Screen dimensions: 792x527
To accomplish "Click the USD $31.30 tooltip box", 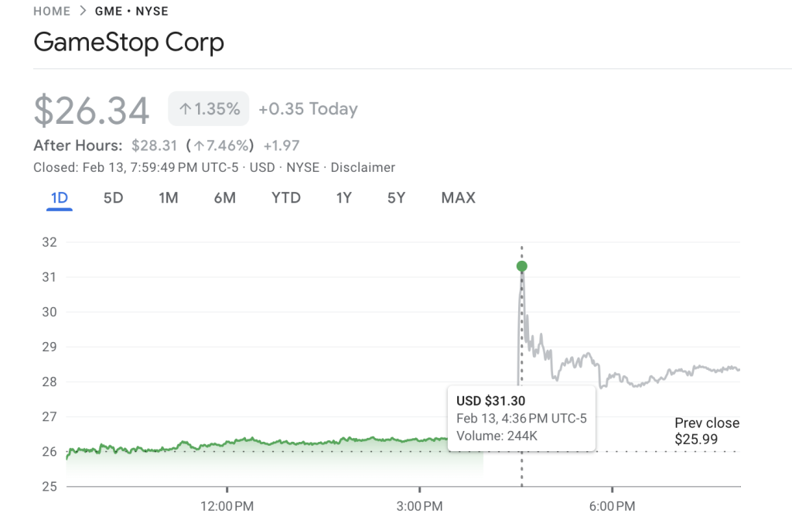I will click(522, 418).
